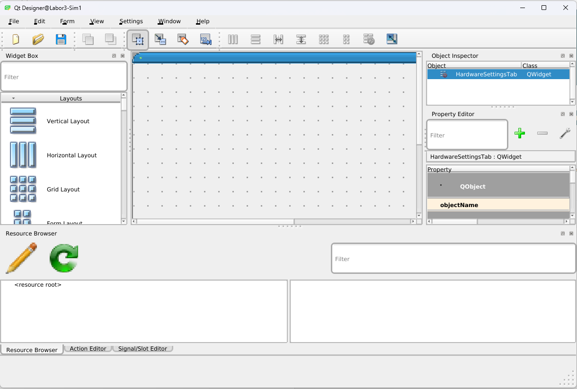
Task: Click the form editor horizontal scrollbar
Action: [x=274, y=221]
